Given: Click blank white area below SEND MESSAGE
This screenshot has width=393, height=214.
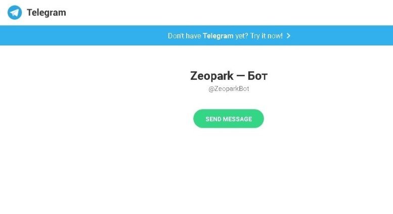Looking at the screenshot, I should pos(229,170).
